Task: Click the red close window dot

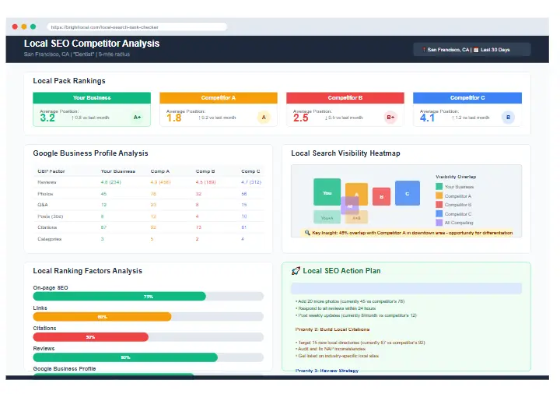Action: [x=15, y=26]
